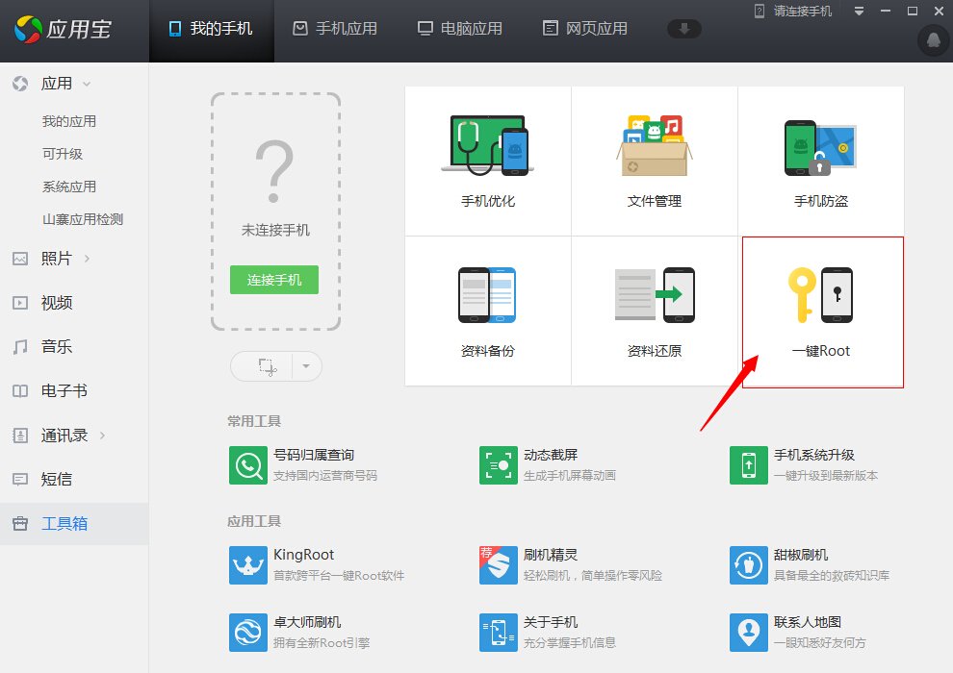953x673 pixels.
Task: Open the 手机优化 tool
Action: click(487, 159)
